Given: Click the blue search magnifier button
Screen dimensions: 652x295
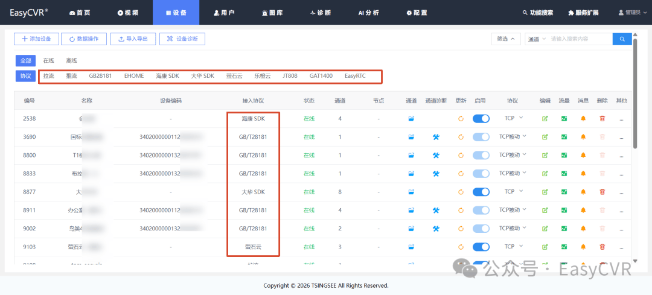Looking at the screenshot, I should click(x=622, y=39).
